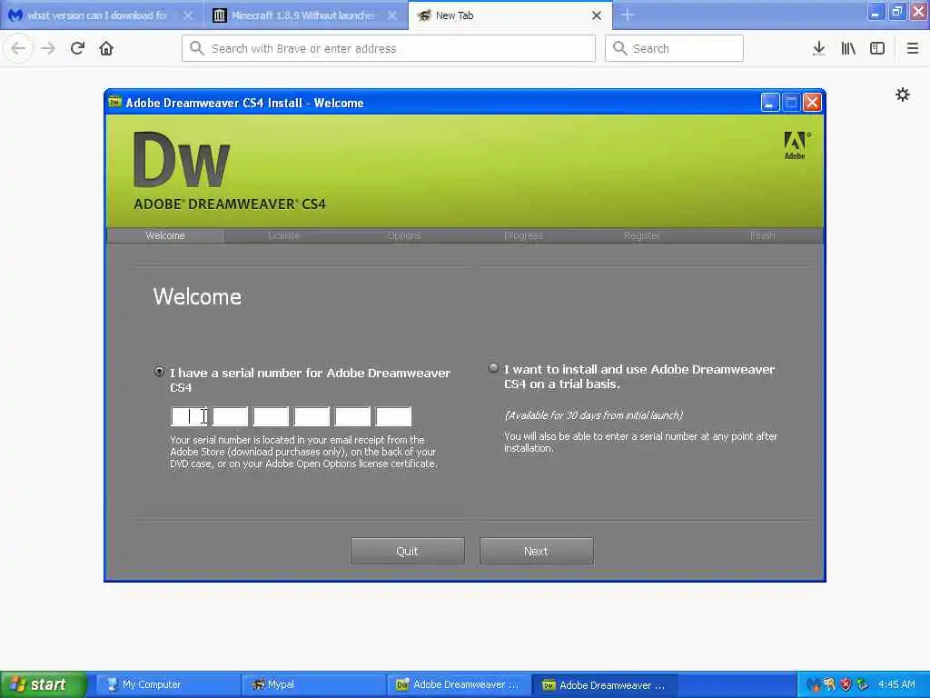Open the browser hamburger menu
Image resolution: width=930 pixels, height=698 pixels.
pyautogui.click(x=913, y=48)
